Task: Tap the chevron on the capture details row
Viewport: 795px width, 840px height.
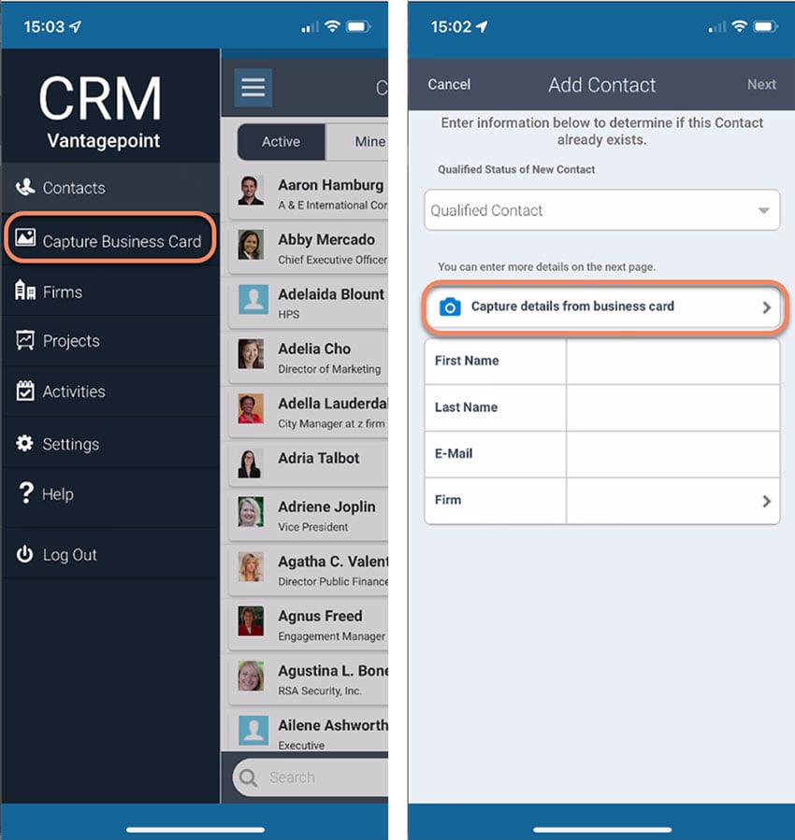Action: coord(767,307)
